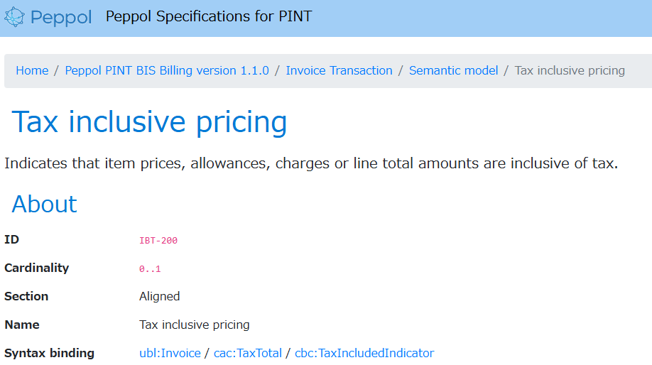Open the cac:TaxTotal syntax binding link

248,353
